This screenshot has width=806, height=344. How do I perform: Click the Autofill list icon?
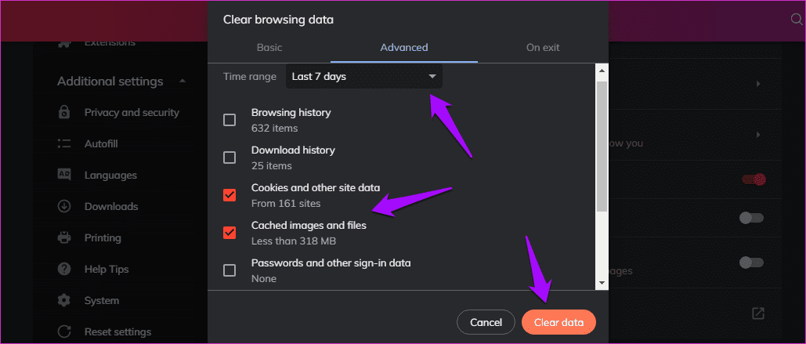[65, 144]
